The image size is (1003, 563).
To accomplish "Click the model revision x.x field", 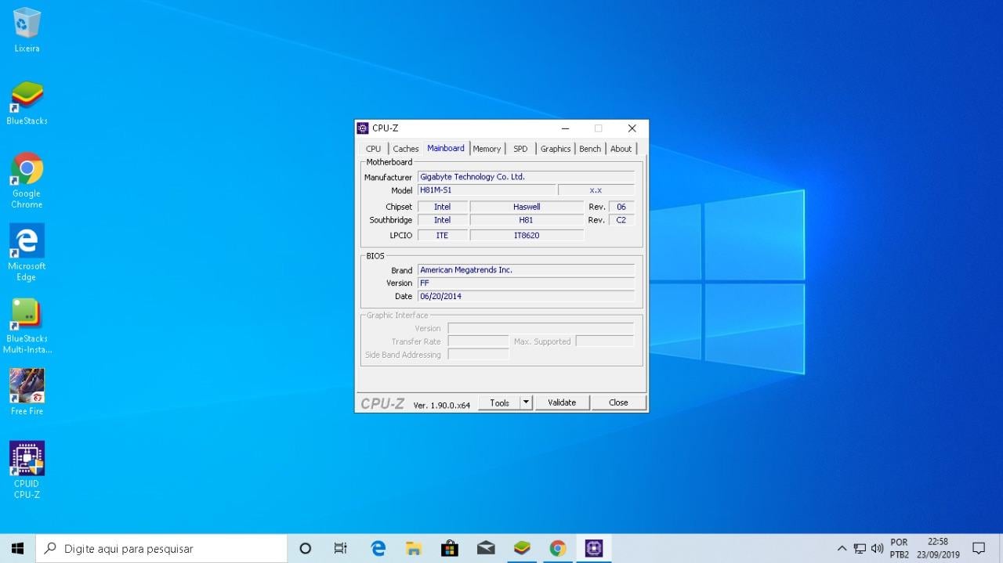I will tap(596, 190).
